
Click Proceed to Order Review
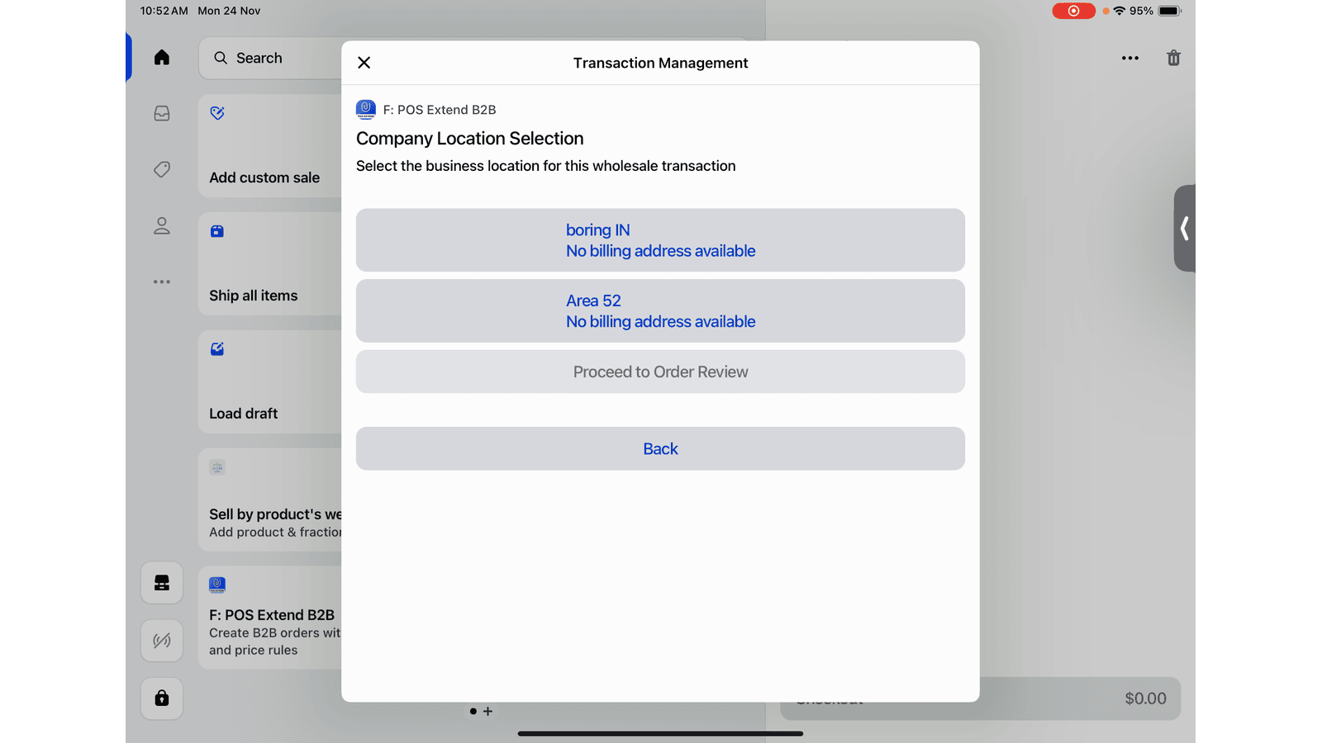click(x=660, y=372)
